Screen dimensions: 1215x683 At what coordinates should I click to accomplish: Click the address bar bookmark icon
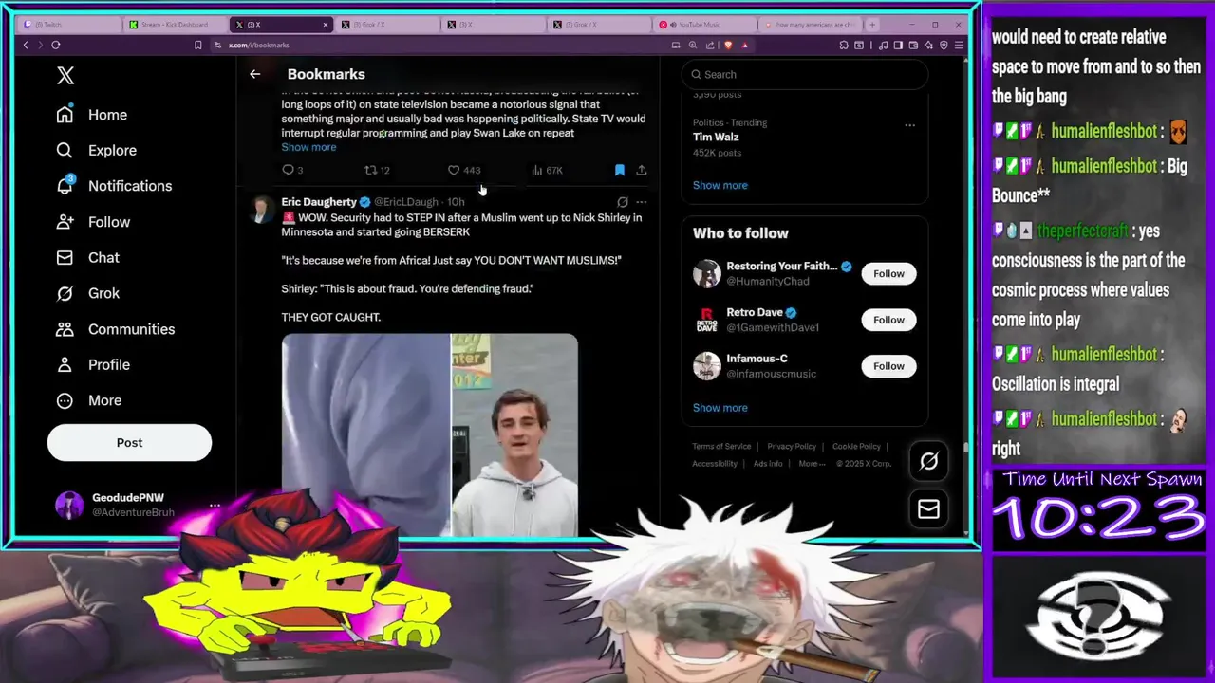click(197, 45)
